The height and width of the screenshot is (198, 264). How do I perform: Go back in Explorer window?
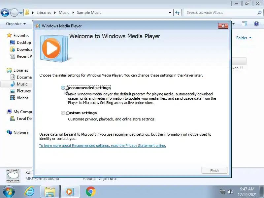point(5,13)
